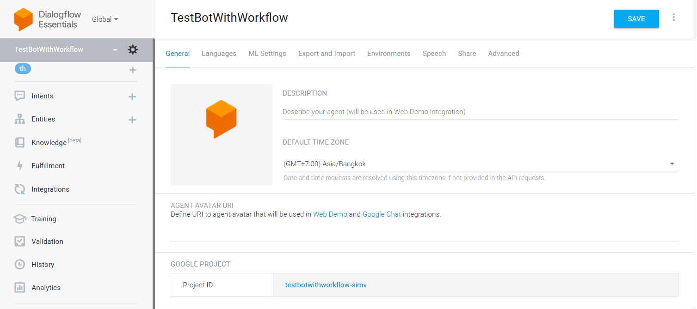Expand the TestBotWithWorkflow agent selector arrow
697x309 pixels.
click(115, 50)
